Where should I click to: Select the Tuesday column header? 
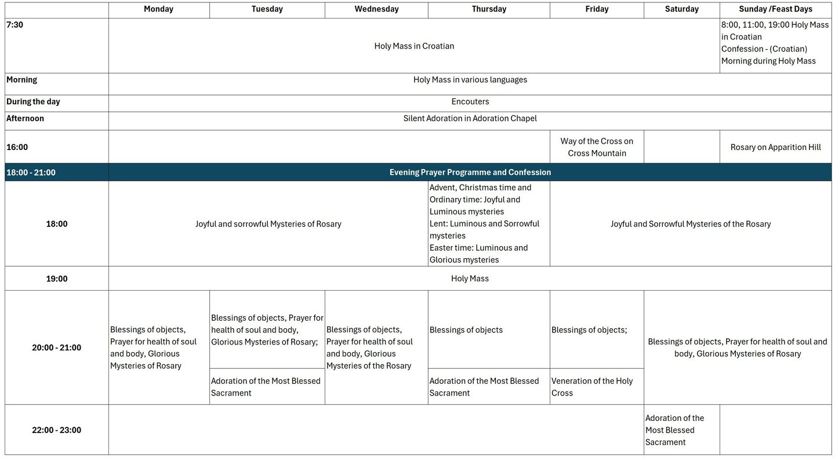(x=267, y=9)
